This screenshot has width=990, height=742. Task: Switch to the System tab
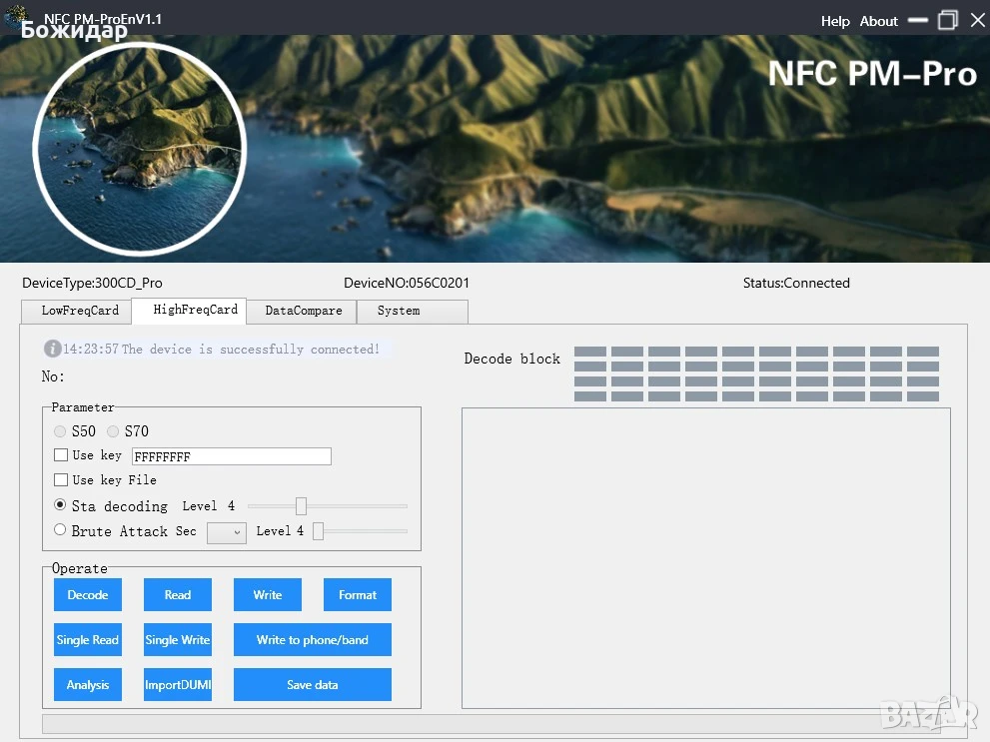[413, 311]
